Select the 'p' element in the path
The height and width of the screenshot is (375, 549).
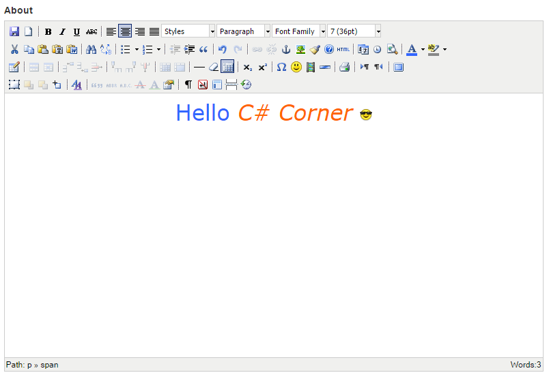click(x=29, y=365)
